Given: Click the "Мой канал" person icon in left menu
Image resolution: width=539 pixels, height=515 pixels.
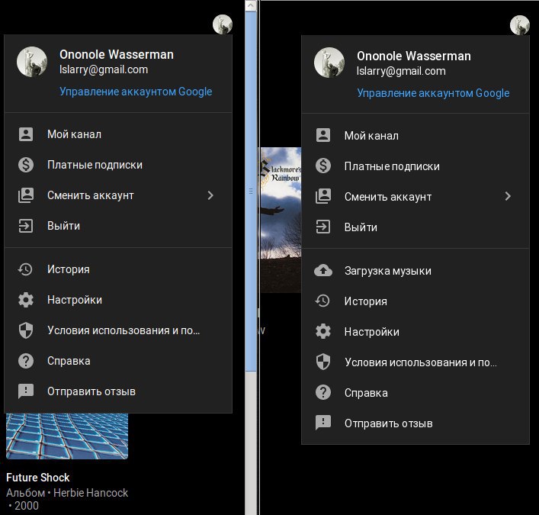Looking at the screenshot, I should 26,134.
